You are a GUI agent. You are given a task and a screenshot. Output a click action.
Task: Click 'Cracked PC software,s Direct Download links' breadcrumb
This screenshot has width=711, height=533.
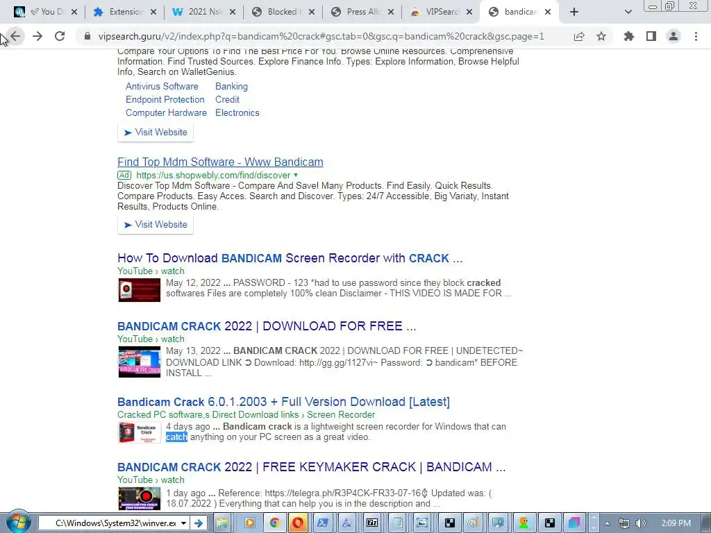pyautogui.click(x=208, y=414)
